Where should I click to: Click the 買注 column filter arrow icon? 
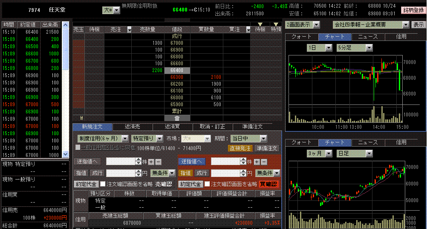point(249,29)
